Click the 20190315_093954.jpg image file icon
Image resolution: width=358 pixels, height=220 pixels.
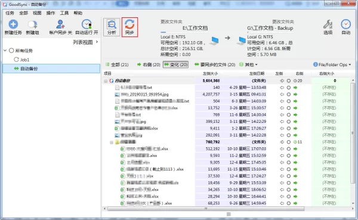[117, 94]
